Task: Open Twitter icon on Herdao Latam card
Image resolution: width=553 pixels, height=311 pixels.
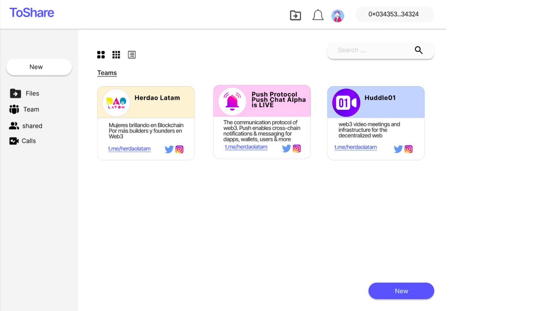Action: tap(169, 149)
